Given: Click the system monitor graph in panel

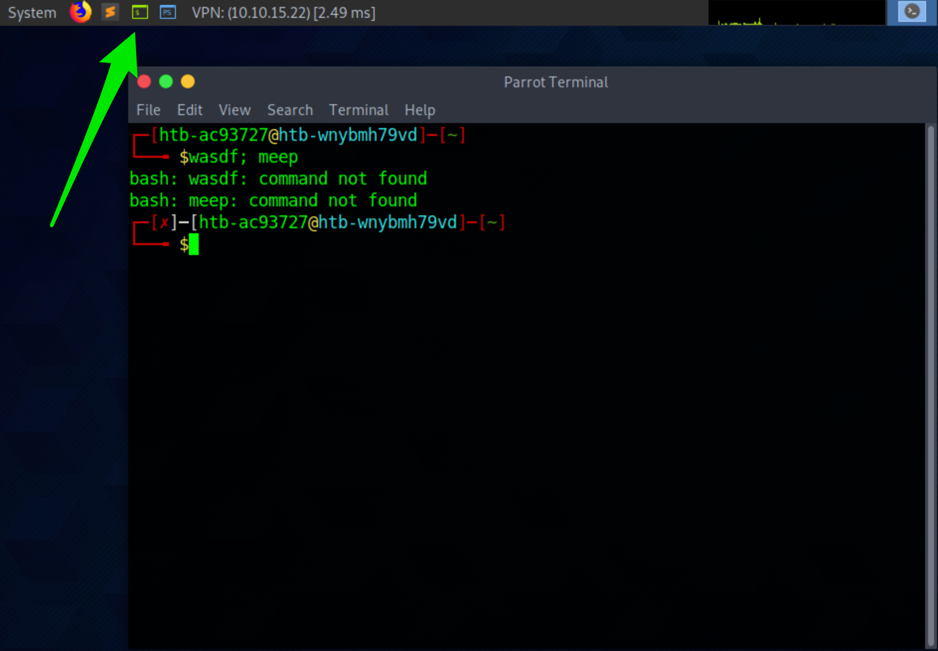Looking at the screenshot, I should tap(796, 12).
